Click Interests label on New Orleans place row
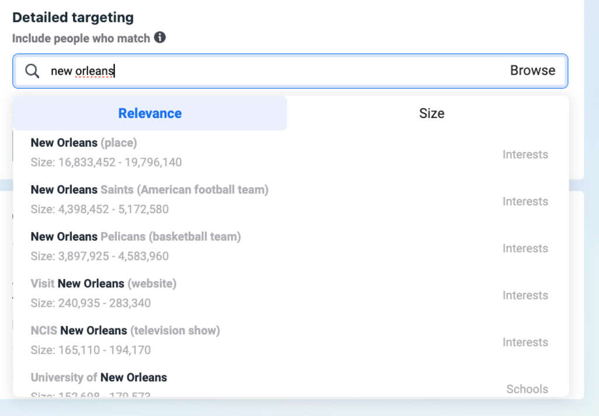599x416 pixels. coord(525,155)
